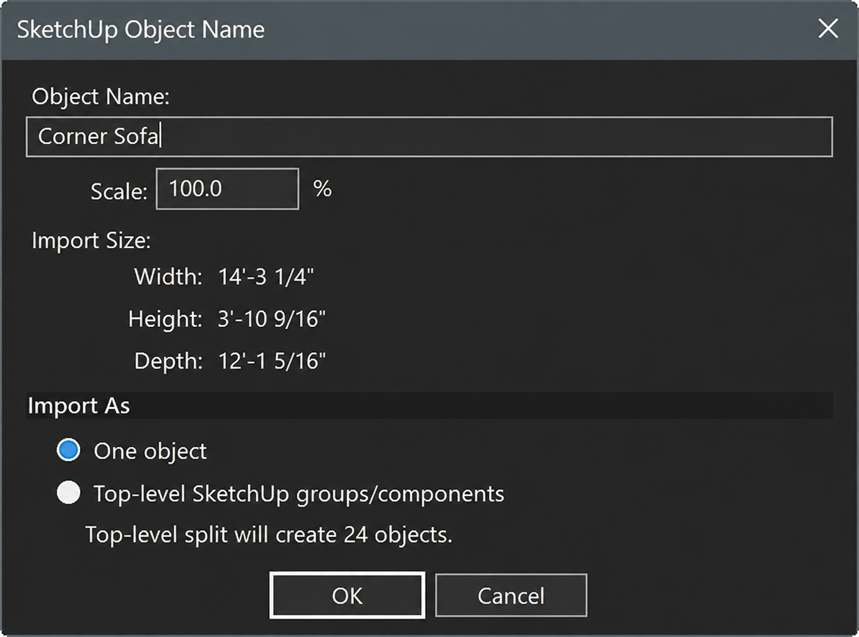Select the One object radio button

[x=68, y=450]
